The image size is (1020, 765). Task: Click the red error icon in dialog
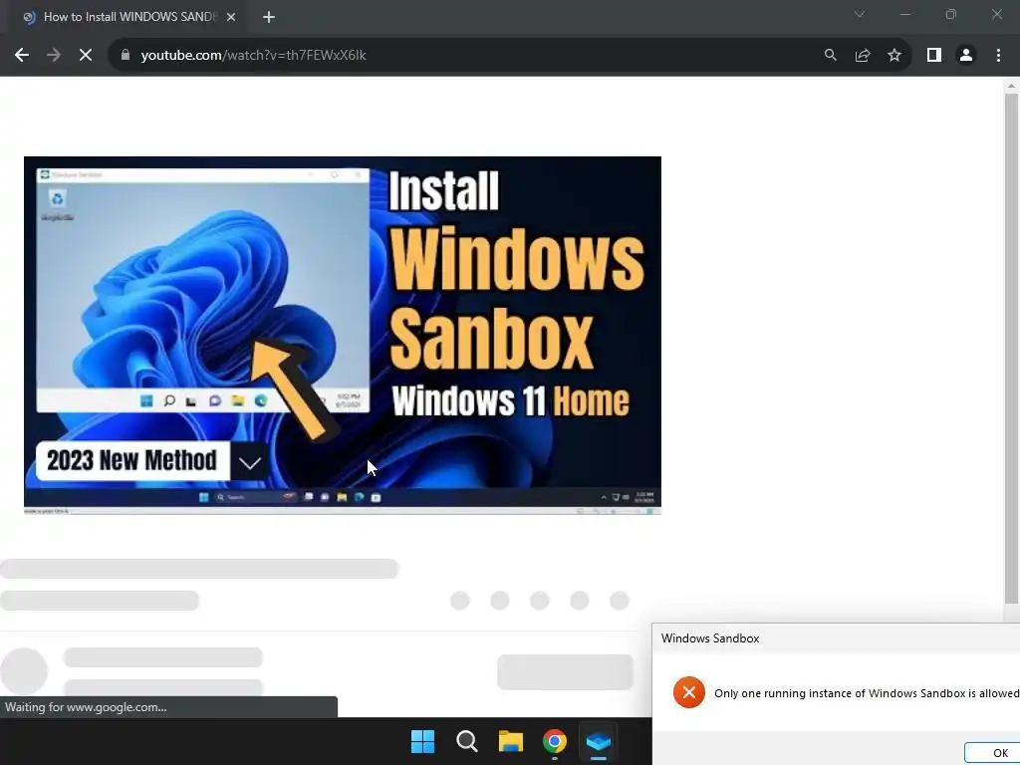click(x=689, y=692)
